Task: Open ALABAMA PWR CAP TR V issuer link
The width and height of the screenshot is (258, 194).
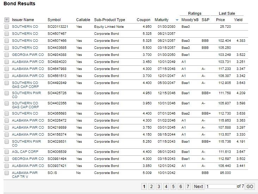Action: (25, 175)
